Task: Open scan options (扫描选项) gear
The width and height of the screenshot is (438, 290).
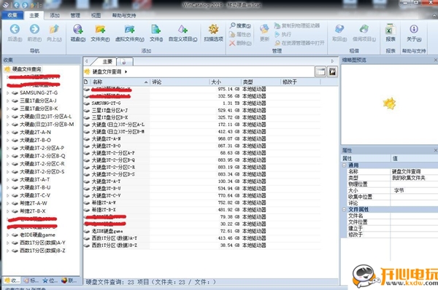Action: 213,29
